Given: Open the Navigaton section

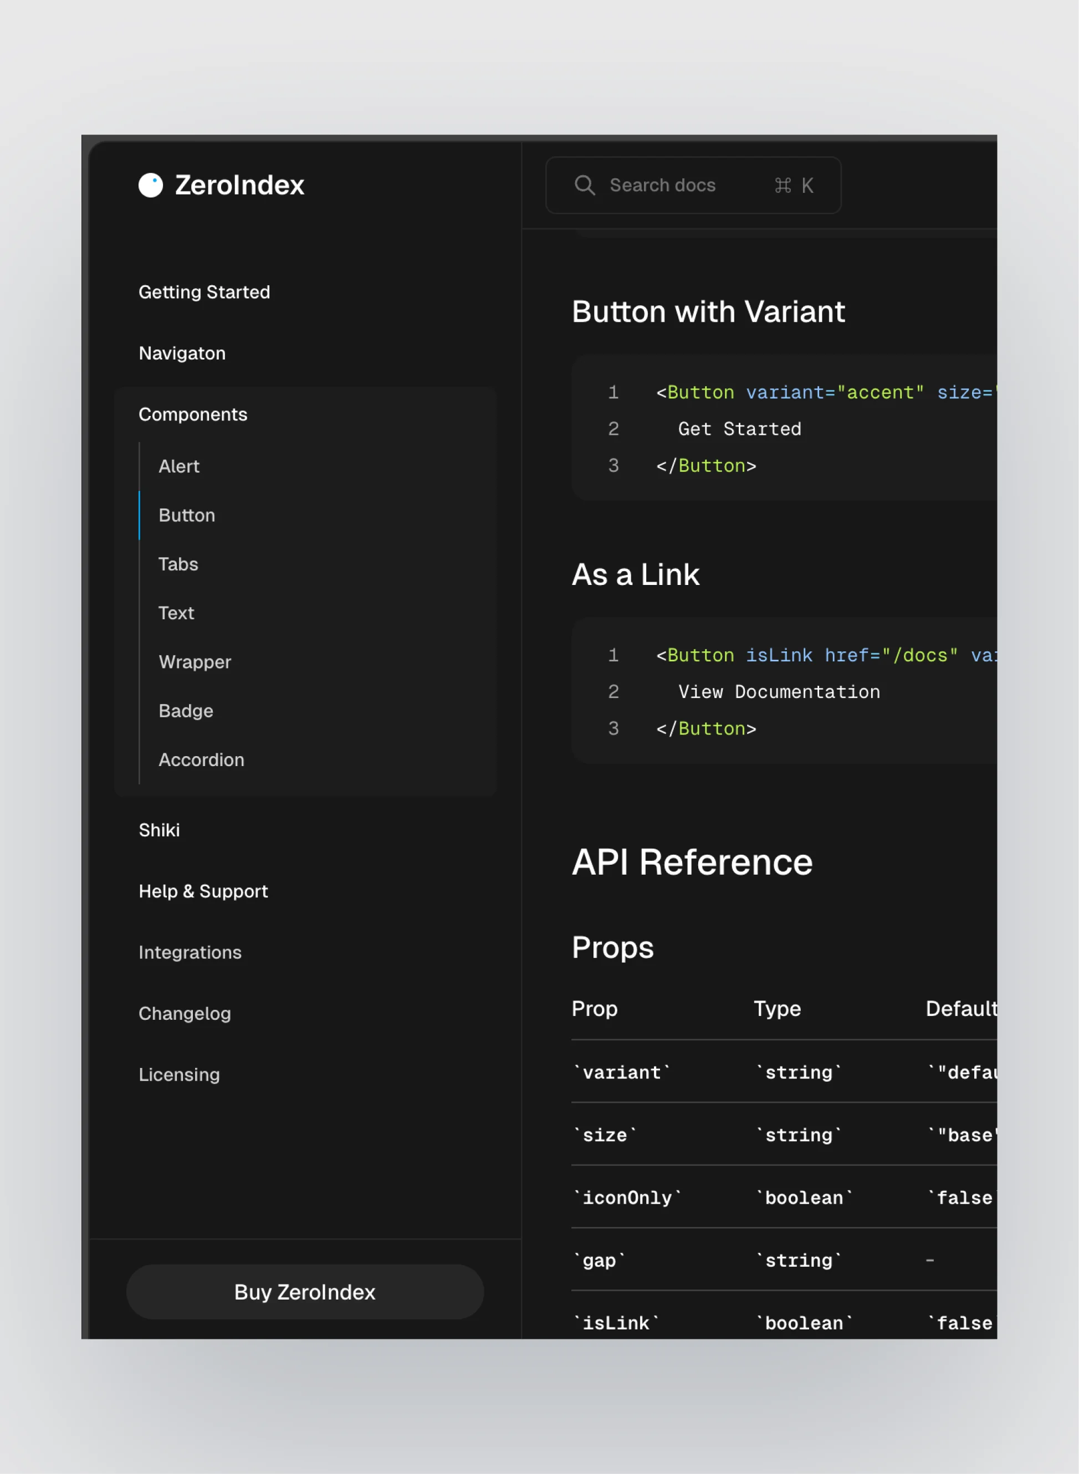Looking at the screenshot, I should coord(182,353).
